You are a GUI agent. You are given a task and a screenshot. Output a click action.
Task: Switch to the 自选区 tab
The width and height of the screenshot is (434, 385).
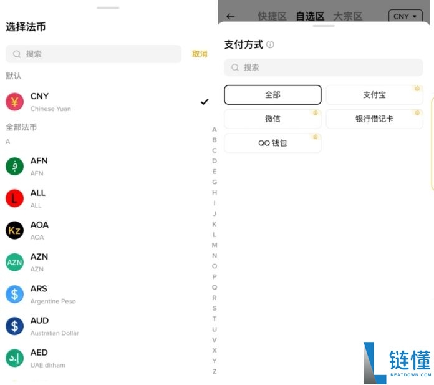click(310, 16)
